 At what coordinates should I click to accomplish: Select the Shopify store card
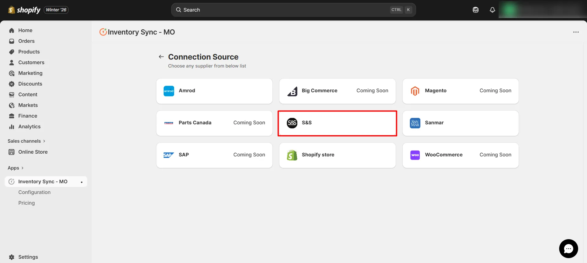(x=337, y=155)
